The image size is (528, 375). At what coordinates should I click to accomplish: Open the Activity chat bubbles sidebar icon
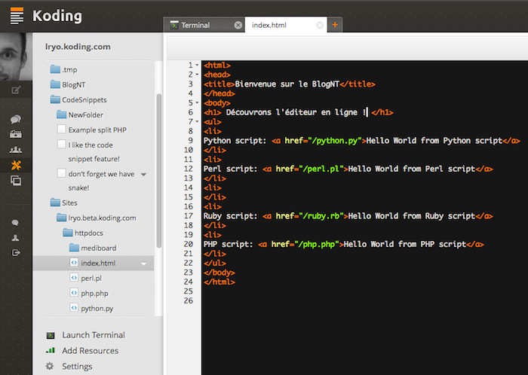[16, 119]
